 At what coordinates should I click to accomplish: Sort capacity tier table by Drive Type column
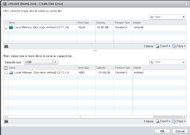[x=86, y=68]
